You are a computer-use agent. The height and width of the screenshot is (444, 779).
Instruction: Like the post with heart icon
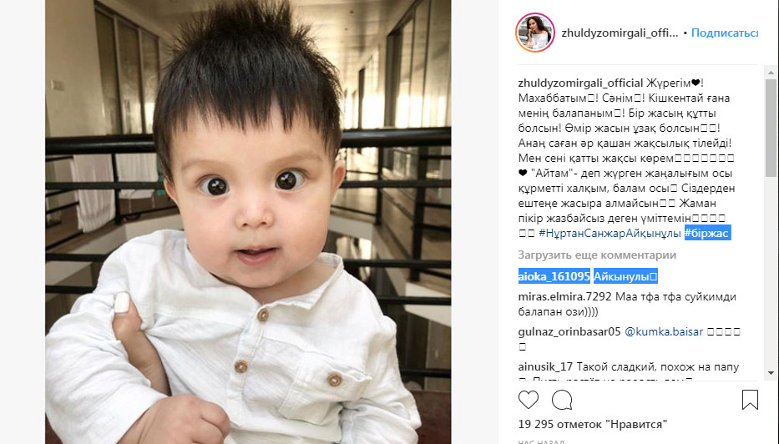tap(529, 400)
